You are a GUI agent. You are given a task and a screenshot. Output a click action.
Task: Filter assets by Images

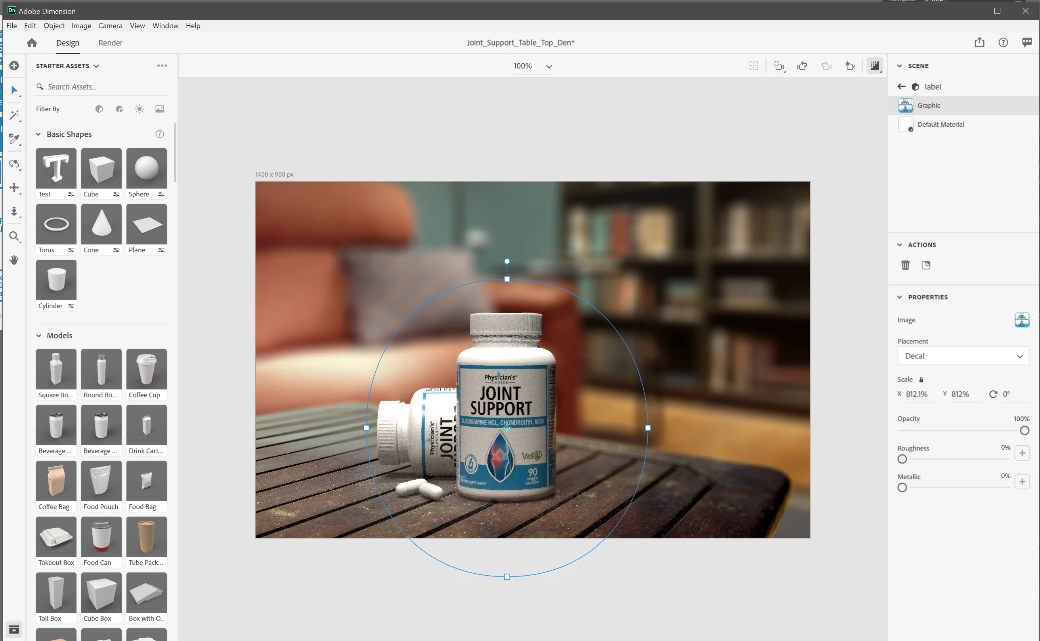159,109
